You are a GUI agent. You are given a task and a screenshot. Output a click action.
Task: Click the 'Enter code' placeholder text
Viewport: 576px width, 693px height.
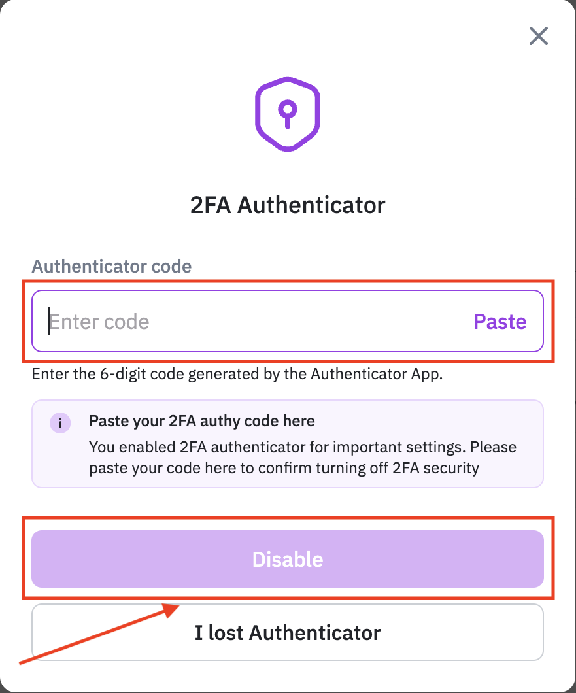(x=99, y=322)
